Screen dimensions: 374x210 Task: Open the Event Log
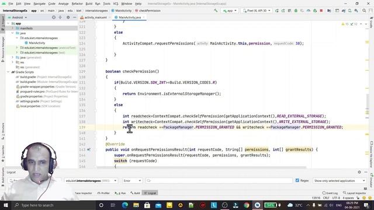point(330,193)
